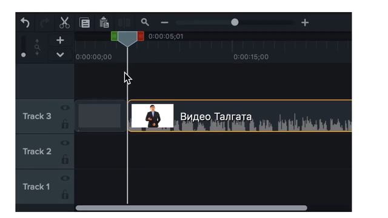Select the Видео Талгата clip
Screen dimensions: 388x218
[239, 116]
